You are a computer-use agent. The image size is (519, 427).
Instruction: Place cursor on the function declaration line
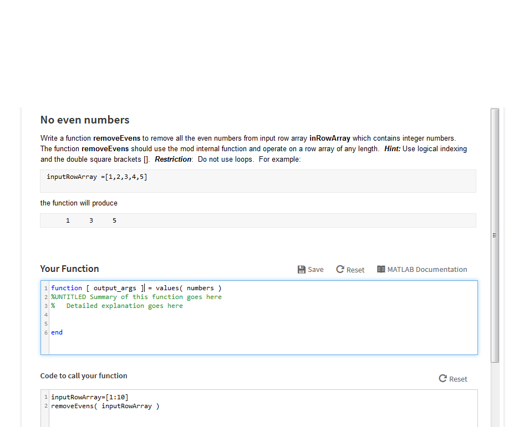point(133,287)
